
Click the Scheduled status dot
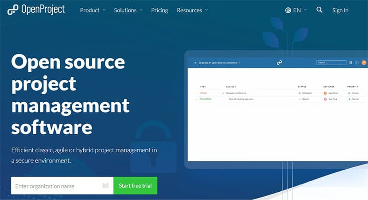[300, 93]
